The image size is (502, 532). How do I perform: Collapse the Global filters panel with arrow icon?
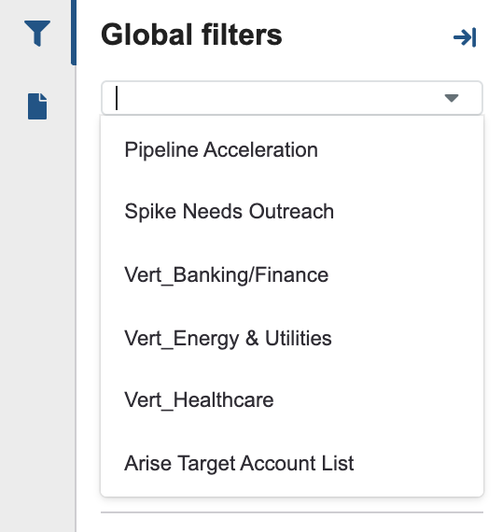coord(465,37)
